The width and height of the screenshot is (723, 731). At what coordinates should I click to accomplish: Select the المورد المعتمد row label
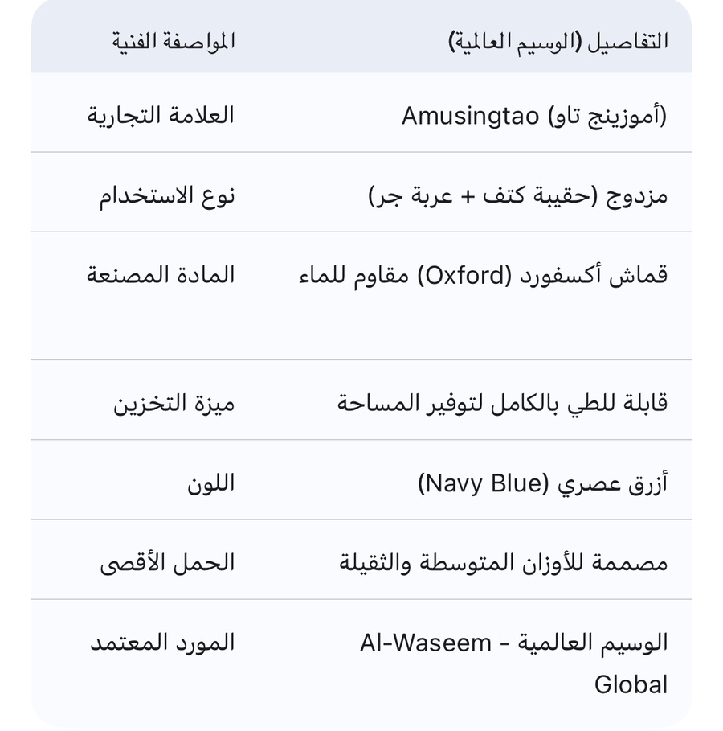tap(161, 643)
